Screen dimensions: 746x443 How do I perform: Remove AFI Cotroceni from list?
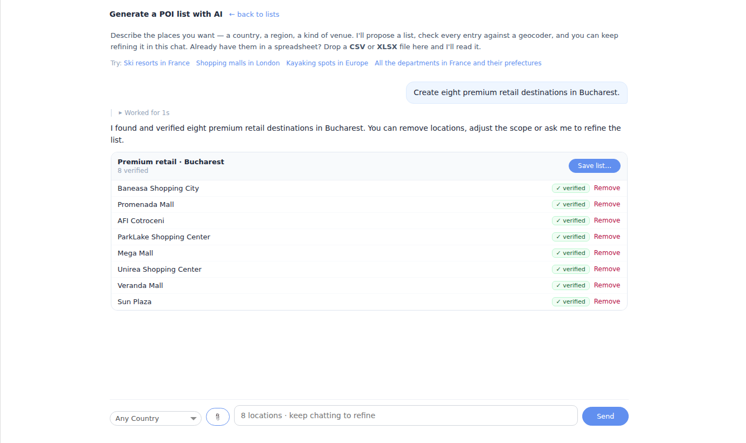pyautogui.click(x=607, y=220)
